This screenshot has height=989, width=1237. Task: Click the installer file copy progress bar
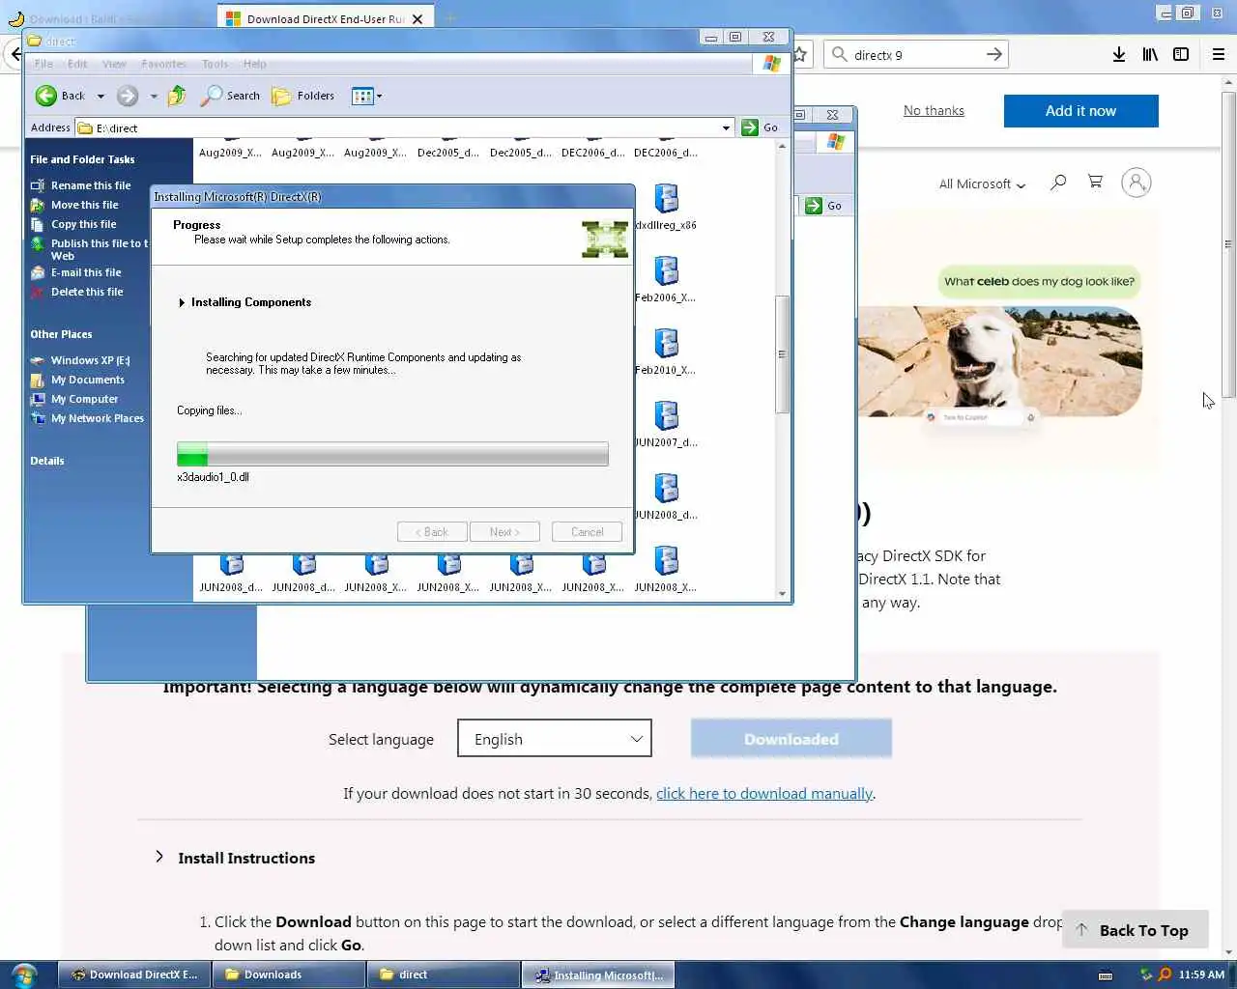[x=392, y=454]
